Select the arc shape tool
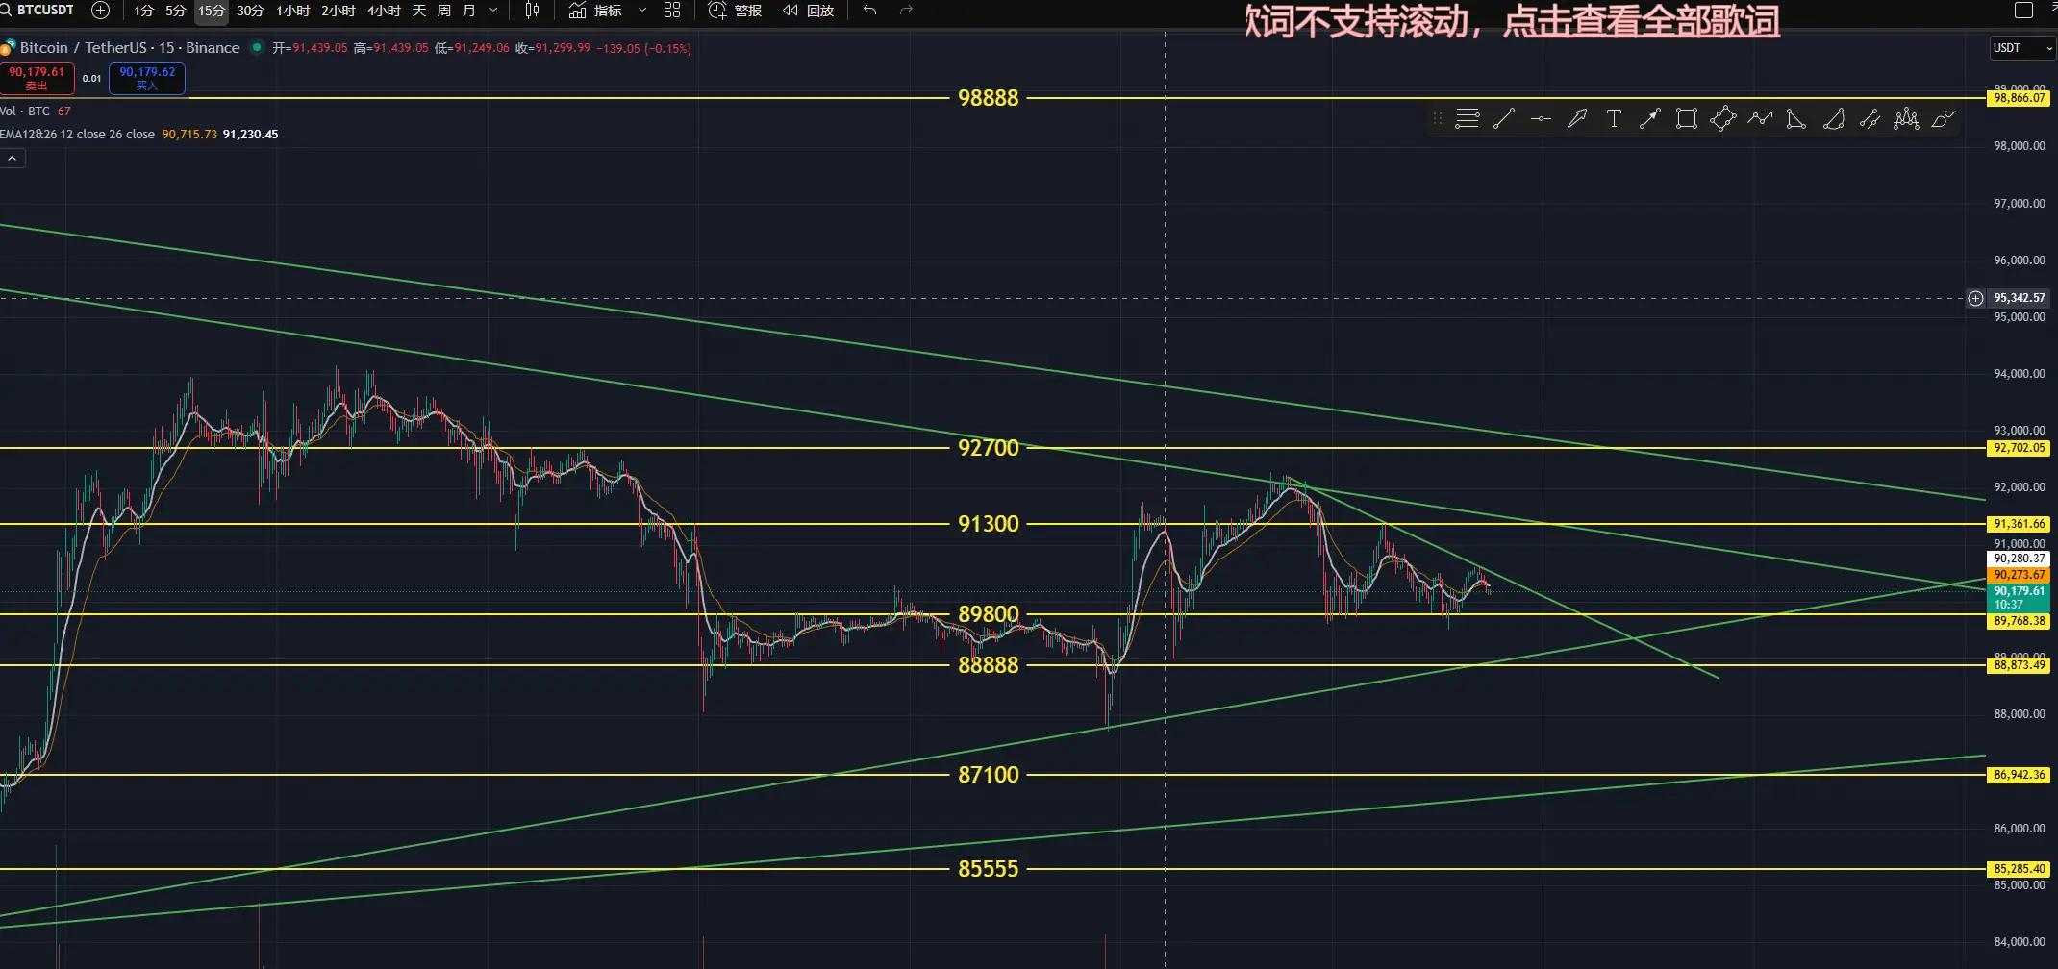 point(1833,119)
